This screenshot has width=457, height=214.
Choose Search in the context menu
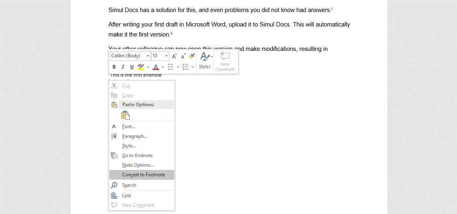[142, 185]
